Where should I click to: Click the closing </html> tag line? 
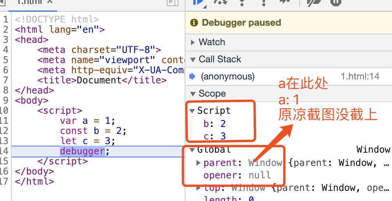pyautogui.click(x=35, y=182)
